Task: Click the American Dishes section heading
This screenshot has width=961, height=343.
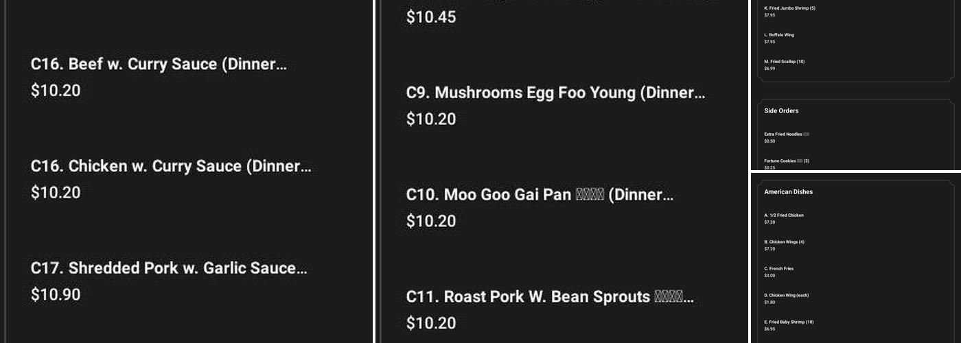Action: coord(788,192)
